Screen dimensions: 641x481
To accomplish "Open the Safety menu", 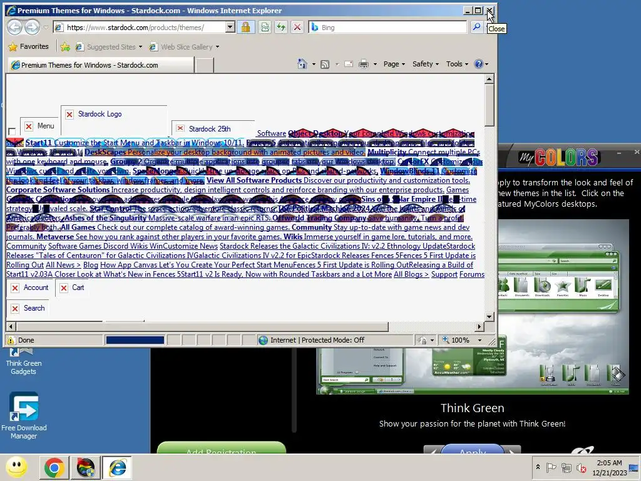I will [x=425, y=64].
